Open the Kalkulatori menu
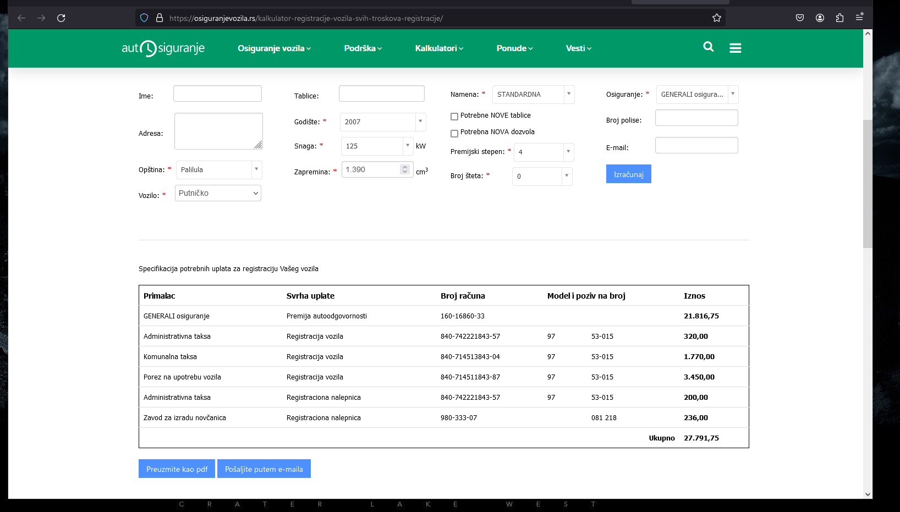 tap(439, 48)
